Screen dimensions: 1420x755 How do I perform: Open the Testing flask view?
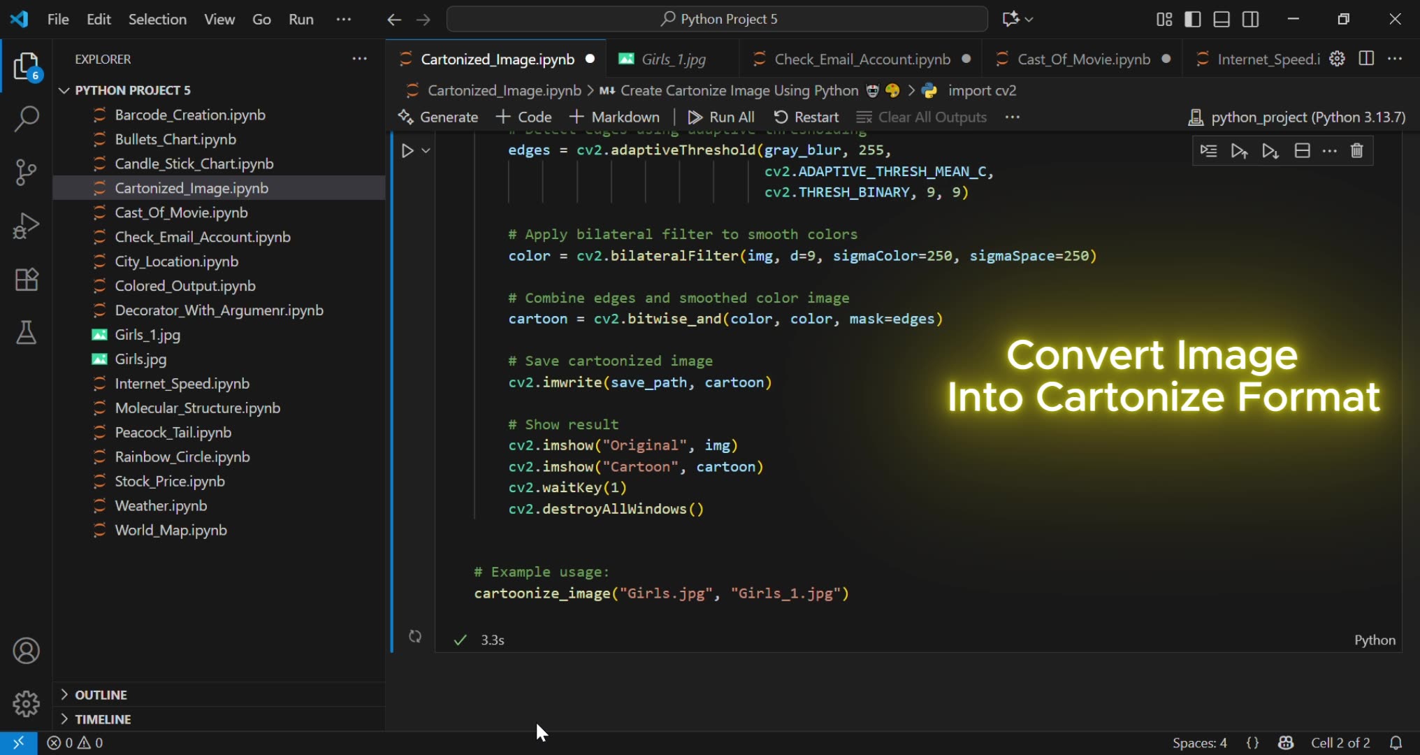(26, 333)
